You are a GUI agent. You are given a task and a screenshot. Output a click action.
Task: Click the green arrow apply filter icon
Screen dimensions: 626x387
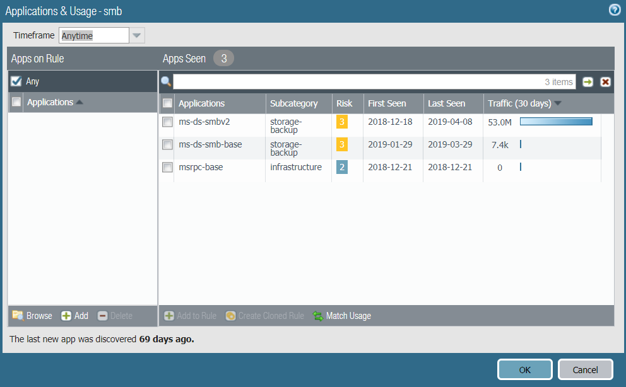[x=588, y=82]
